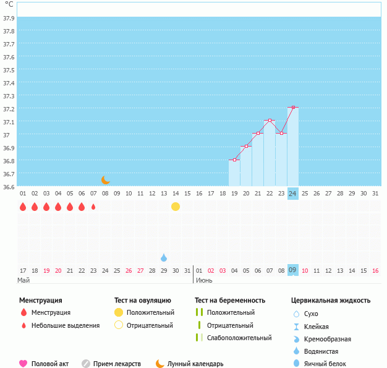Click the temperature point at 37.2 degrees
Viewport: 387px width, 368px height.
click(293, 108)
